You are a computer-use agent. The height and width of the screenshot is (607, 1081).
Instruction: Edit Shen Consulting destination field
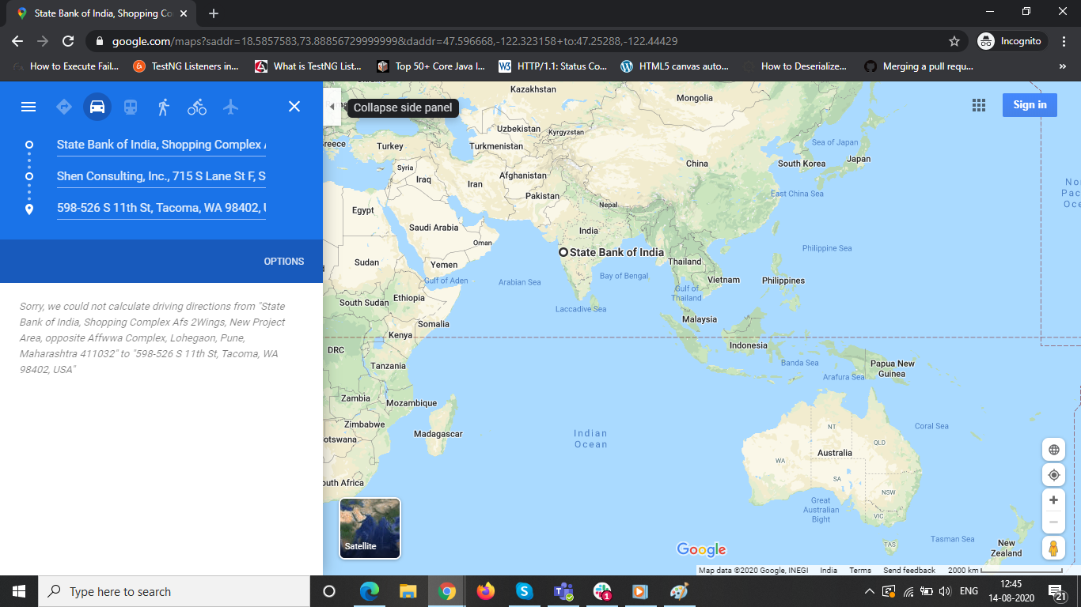coord(161,176)
